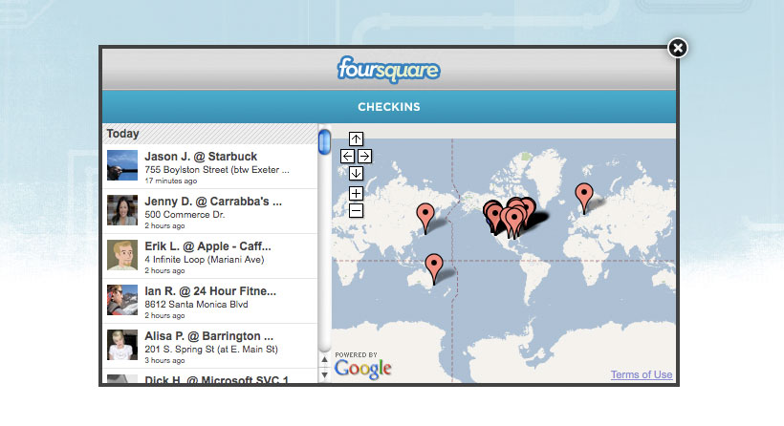This screenshot has width=784, height=426.
Task: Click address '201 S. Spring St (at E. Main St)'
Action: (211, 350)
